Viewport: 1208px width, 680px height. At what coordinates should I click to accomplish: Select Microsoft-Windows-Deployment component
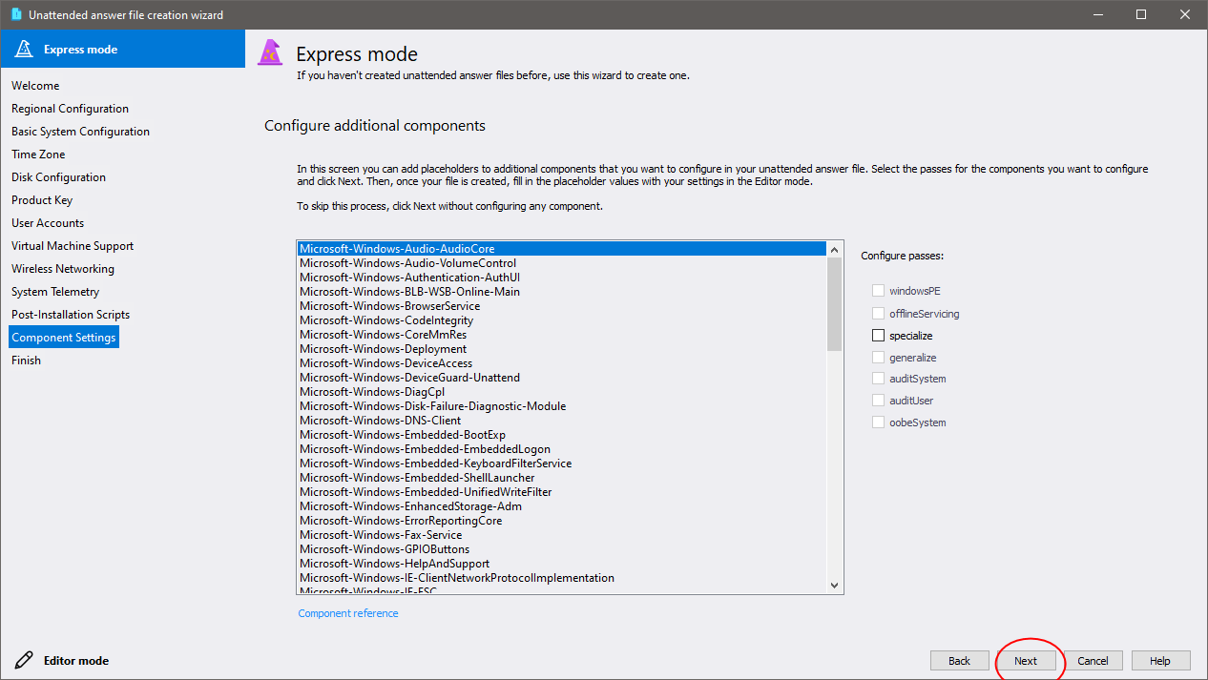(561, 349)
